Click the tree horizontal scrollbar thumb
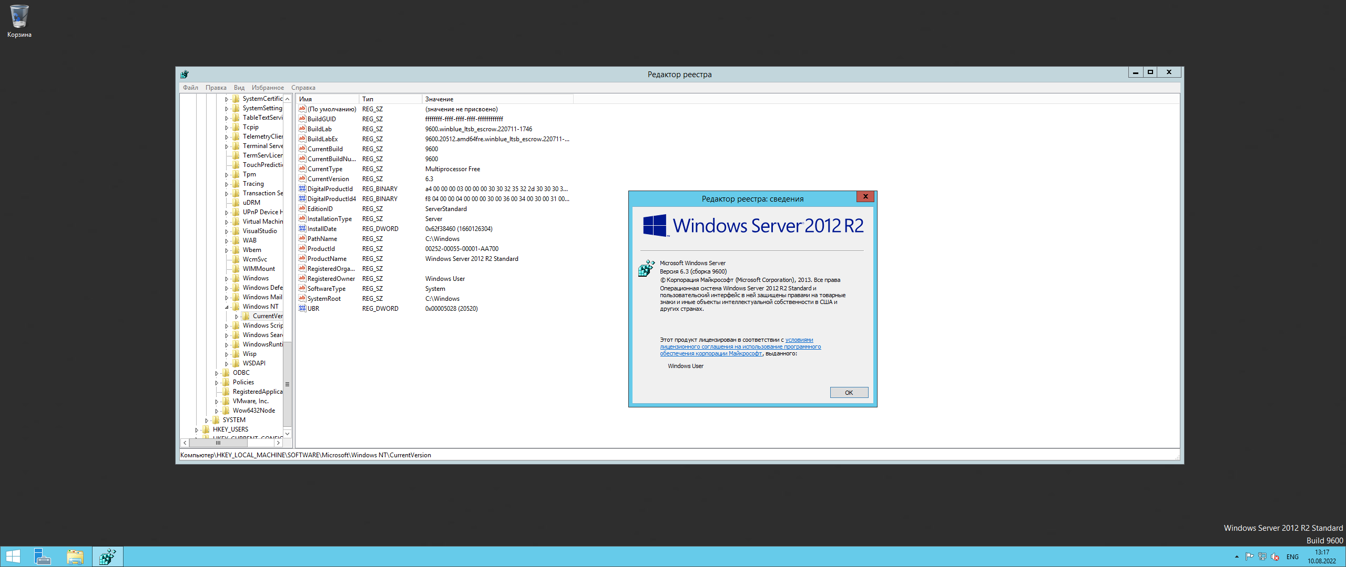Viewport: 1346px width, 567px height. [218, 443]
